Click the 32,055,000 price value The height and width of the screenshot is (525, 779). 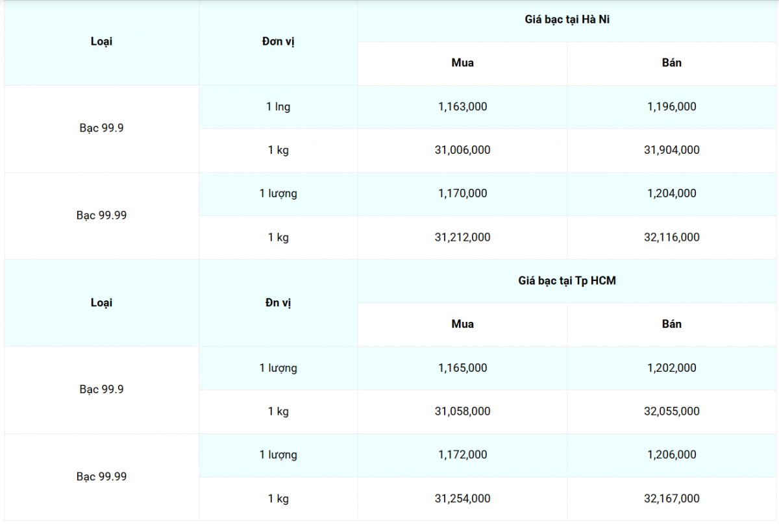point(671,411)
